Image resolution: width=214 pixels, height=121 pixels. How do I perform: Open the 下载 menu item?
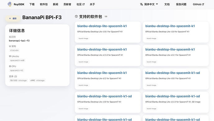pyautogui.click(x=32, y=4)
